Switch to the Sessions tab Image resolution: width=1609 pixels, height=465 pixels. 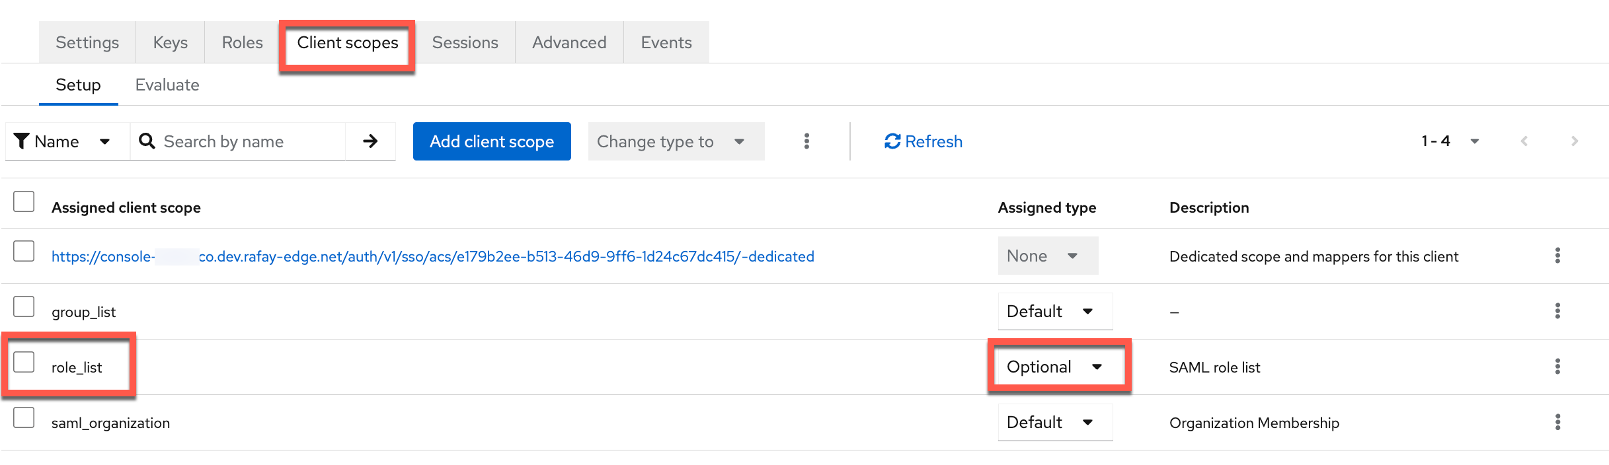pos(465,42)
